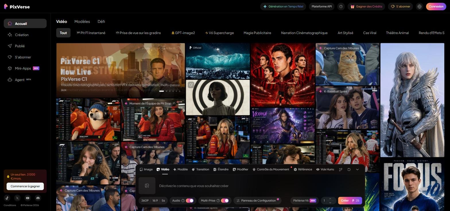This screenshot has width=450, height=211.
Task: Select Contrôle du Mouvement mode
Action: click(271, 169)
